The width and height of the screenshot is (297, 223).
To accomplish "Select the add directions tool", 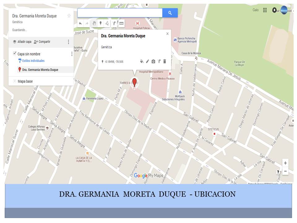I will tap(114, 23).
